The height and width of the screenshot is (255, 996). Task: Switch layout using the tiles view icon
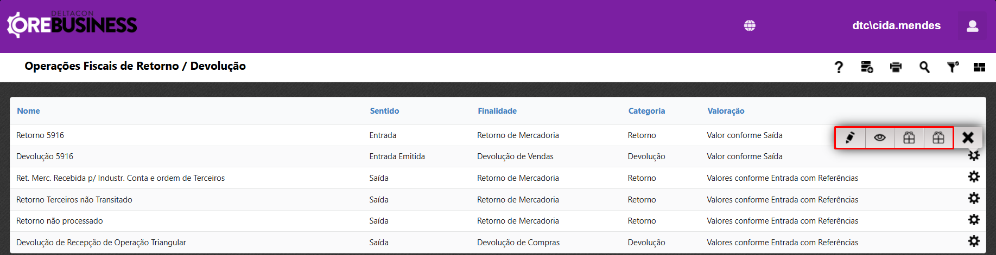979,67
